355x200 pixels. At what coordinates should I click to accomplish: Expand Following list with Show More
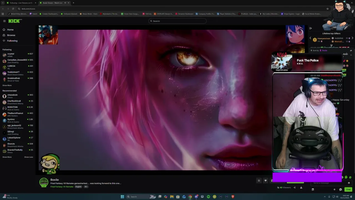[x=7, y=85]
